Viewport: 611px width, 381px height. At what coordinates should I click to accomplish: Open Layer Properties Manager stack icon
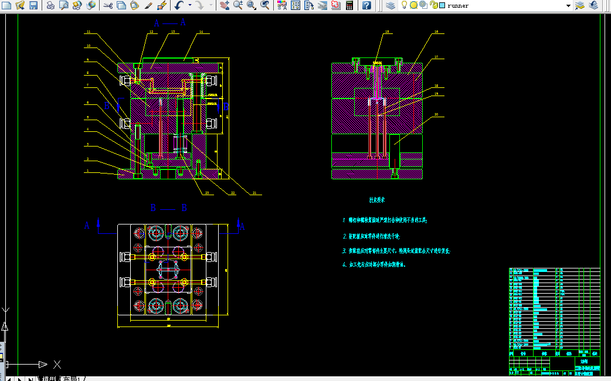[x=391, y=5]
